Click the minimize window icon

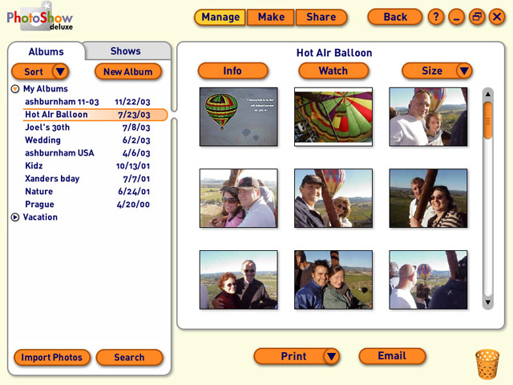click(456, 17)
